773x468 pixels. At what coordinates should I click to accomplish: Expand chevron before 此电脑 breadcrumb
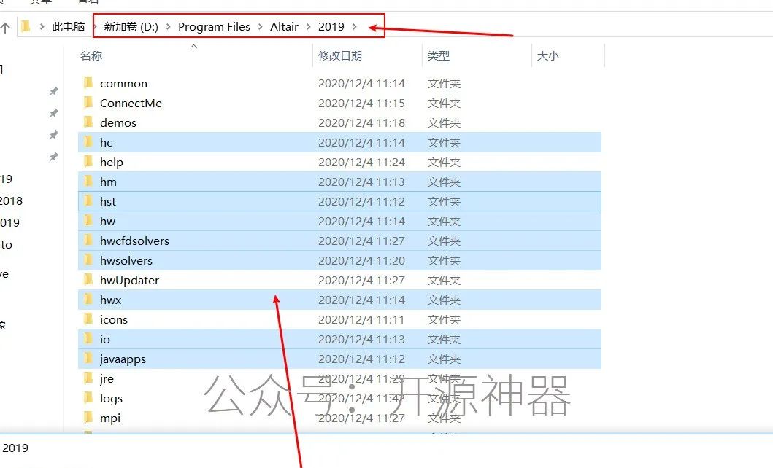42,26
